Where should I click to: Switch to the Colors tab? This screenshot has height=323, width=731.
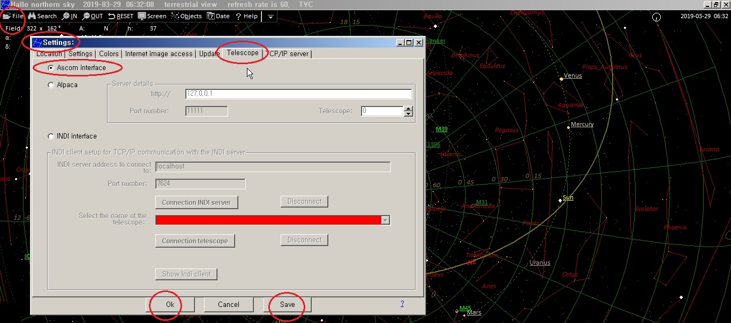click(x=109, y=53)
